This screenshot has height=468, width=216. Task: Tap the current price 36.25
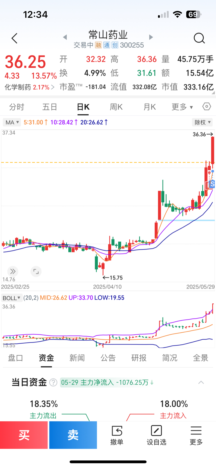pos(25,62)
